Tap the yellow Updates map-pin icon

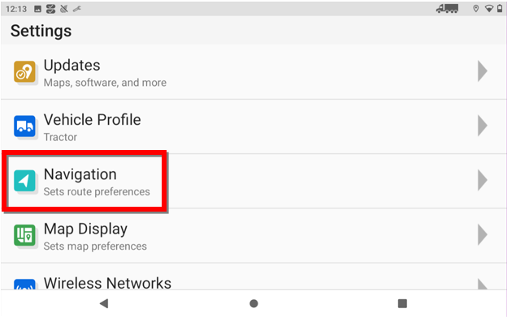tap(24, 71)
